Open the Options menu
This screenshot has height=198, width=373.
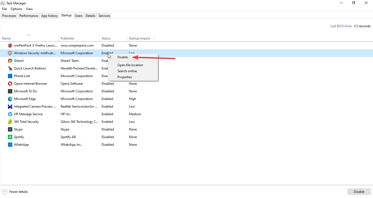click(16, 9)
